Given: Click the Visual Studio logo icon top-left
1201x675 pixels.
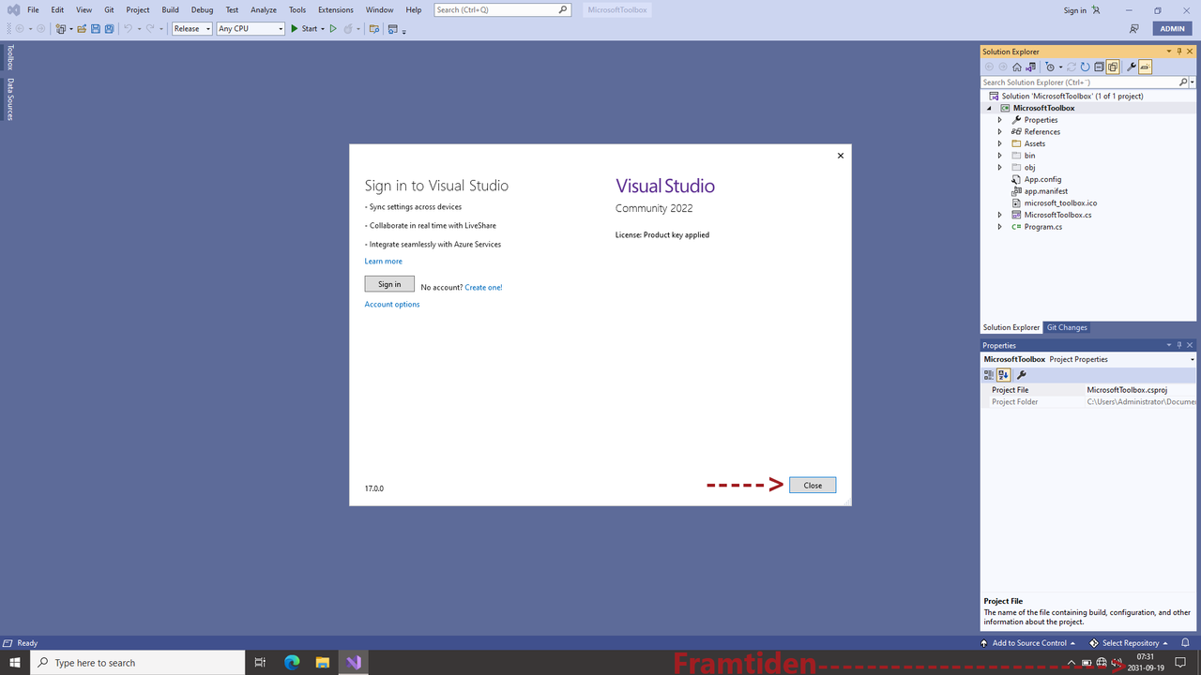Looking at the screenshot, I should [13, 9].
